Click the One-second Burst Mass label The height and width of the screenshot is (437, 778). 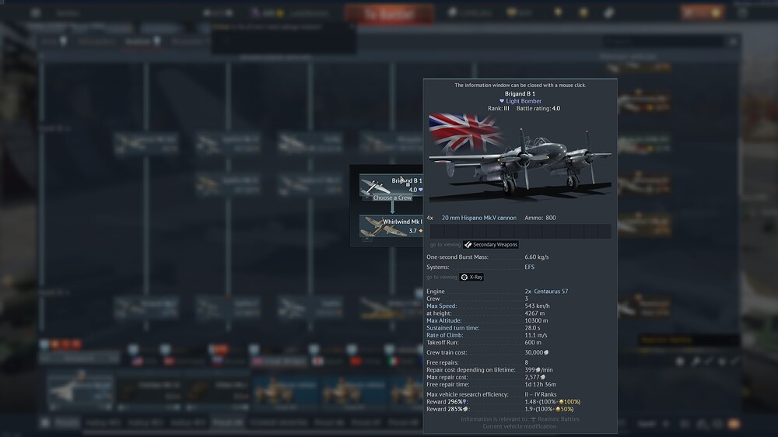click(457, 257)
